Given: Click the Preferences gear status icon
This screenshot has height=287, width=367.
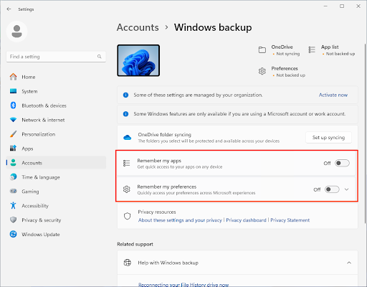Looking at the screenshot, I should (x=262, y=71).
